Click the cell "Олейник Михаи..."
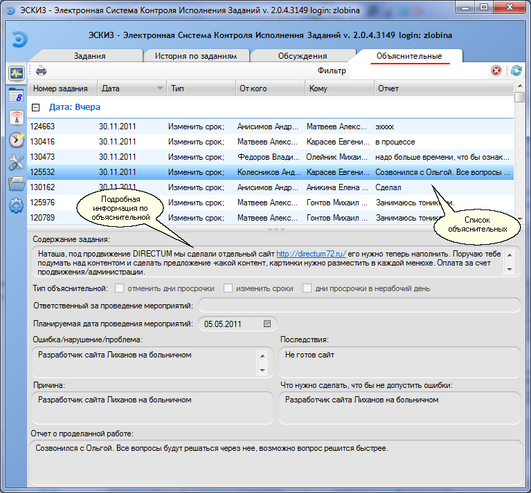Image resolution: width=531 pixels, height=493 pixels. 337,157
